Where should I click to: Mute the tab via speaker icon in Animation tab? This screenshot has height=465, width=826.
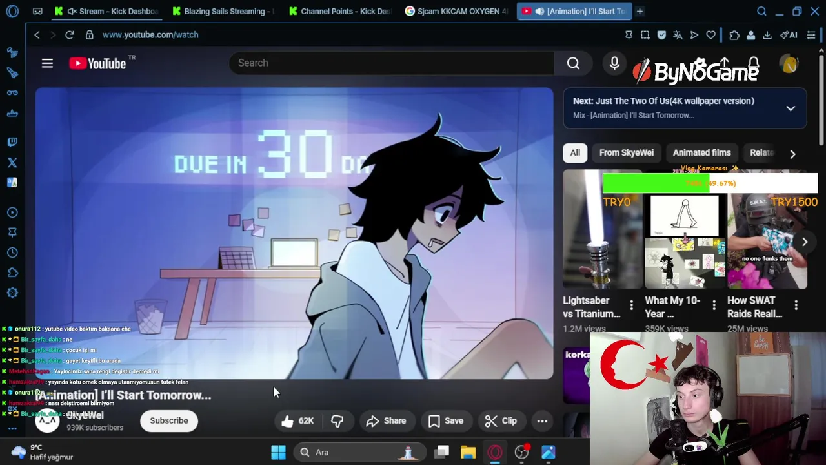[539, 11]
